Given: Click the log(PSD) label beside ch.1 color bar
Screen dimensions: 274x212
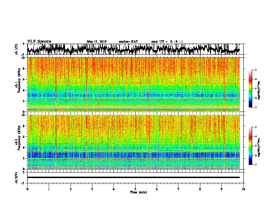Looking at the screenshot, I should (259, 90).
